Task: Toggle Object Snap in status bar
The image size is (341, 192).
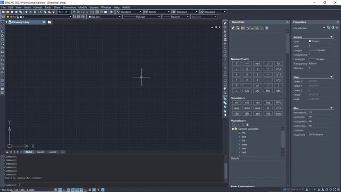Action: pyautogui.click(x=73, y=190)
